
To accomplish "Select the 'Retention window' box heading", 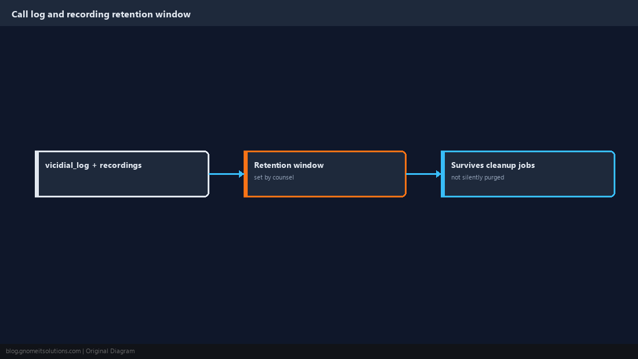I will pos(289,165).
